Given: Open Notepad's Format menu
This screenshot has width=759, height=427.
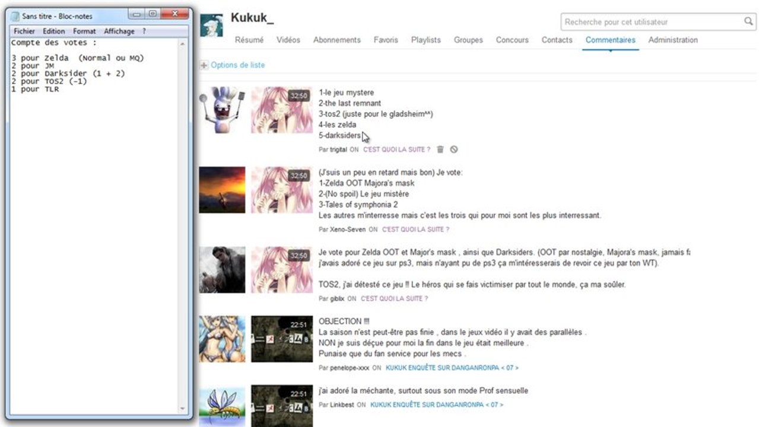Looking at the screenshot, I should [84, 31].
